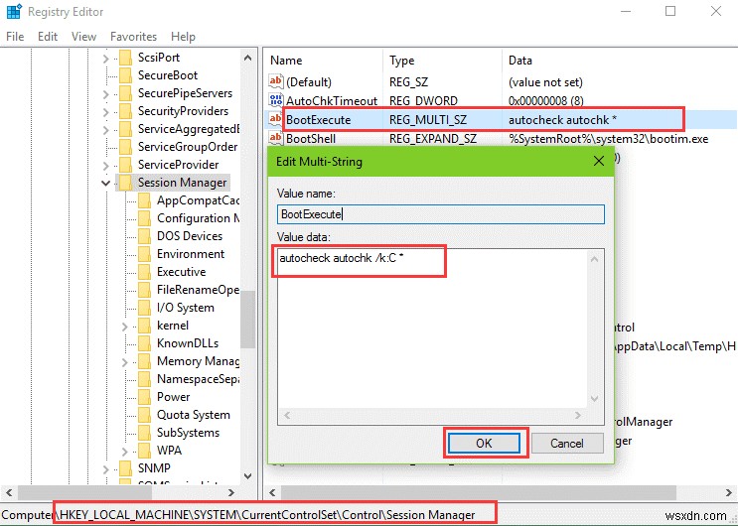Screen dimensions: 738x526
Task: Click the SecureBoot folder icon
Action: click(126, 75)
